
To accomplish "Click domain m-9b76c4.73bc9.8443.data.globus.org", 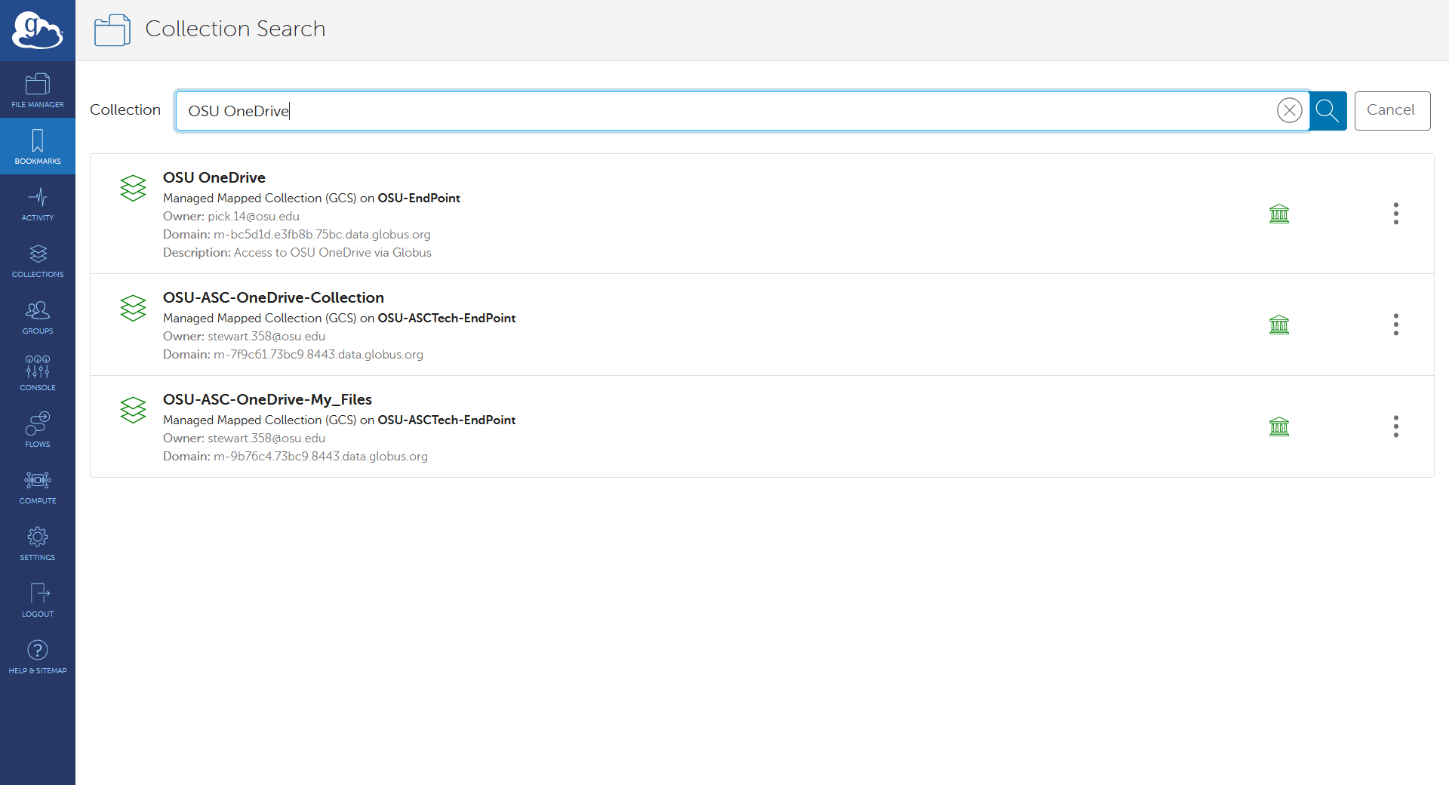I will coord(321,457).
